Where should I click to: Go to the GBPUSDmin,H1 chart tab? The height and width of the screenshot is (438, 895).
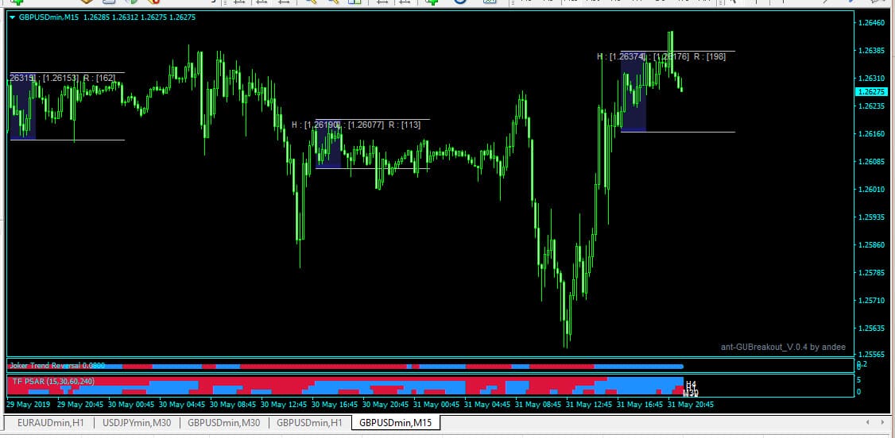pyautogui.click(x=309, y=423)
